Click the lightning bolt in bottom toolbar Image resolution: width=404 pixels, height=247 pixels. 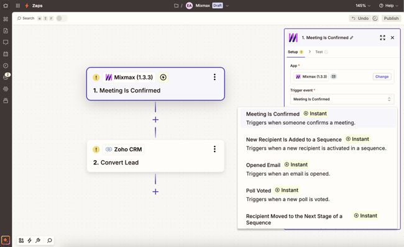point(30,240)
